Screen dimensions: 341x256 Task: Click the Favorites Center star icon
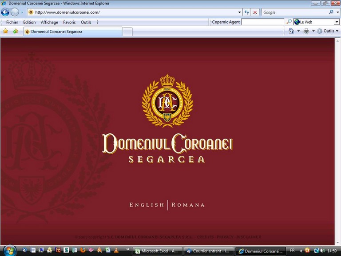tap(6, 32)
